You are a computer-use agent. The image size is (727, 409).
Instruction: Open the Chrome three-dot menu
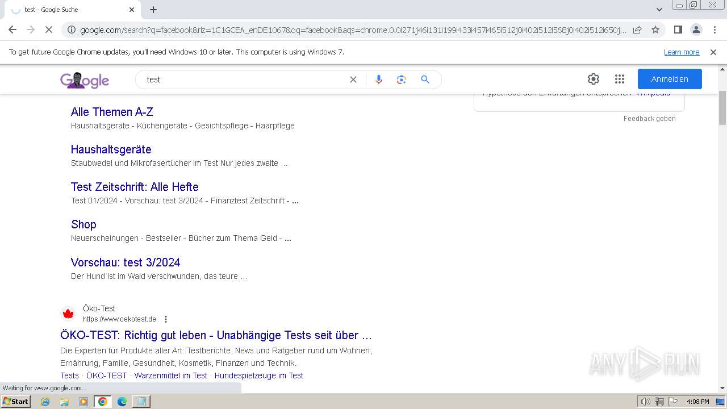pyautogui.click(x=714, y=30)
